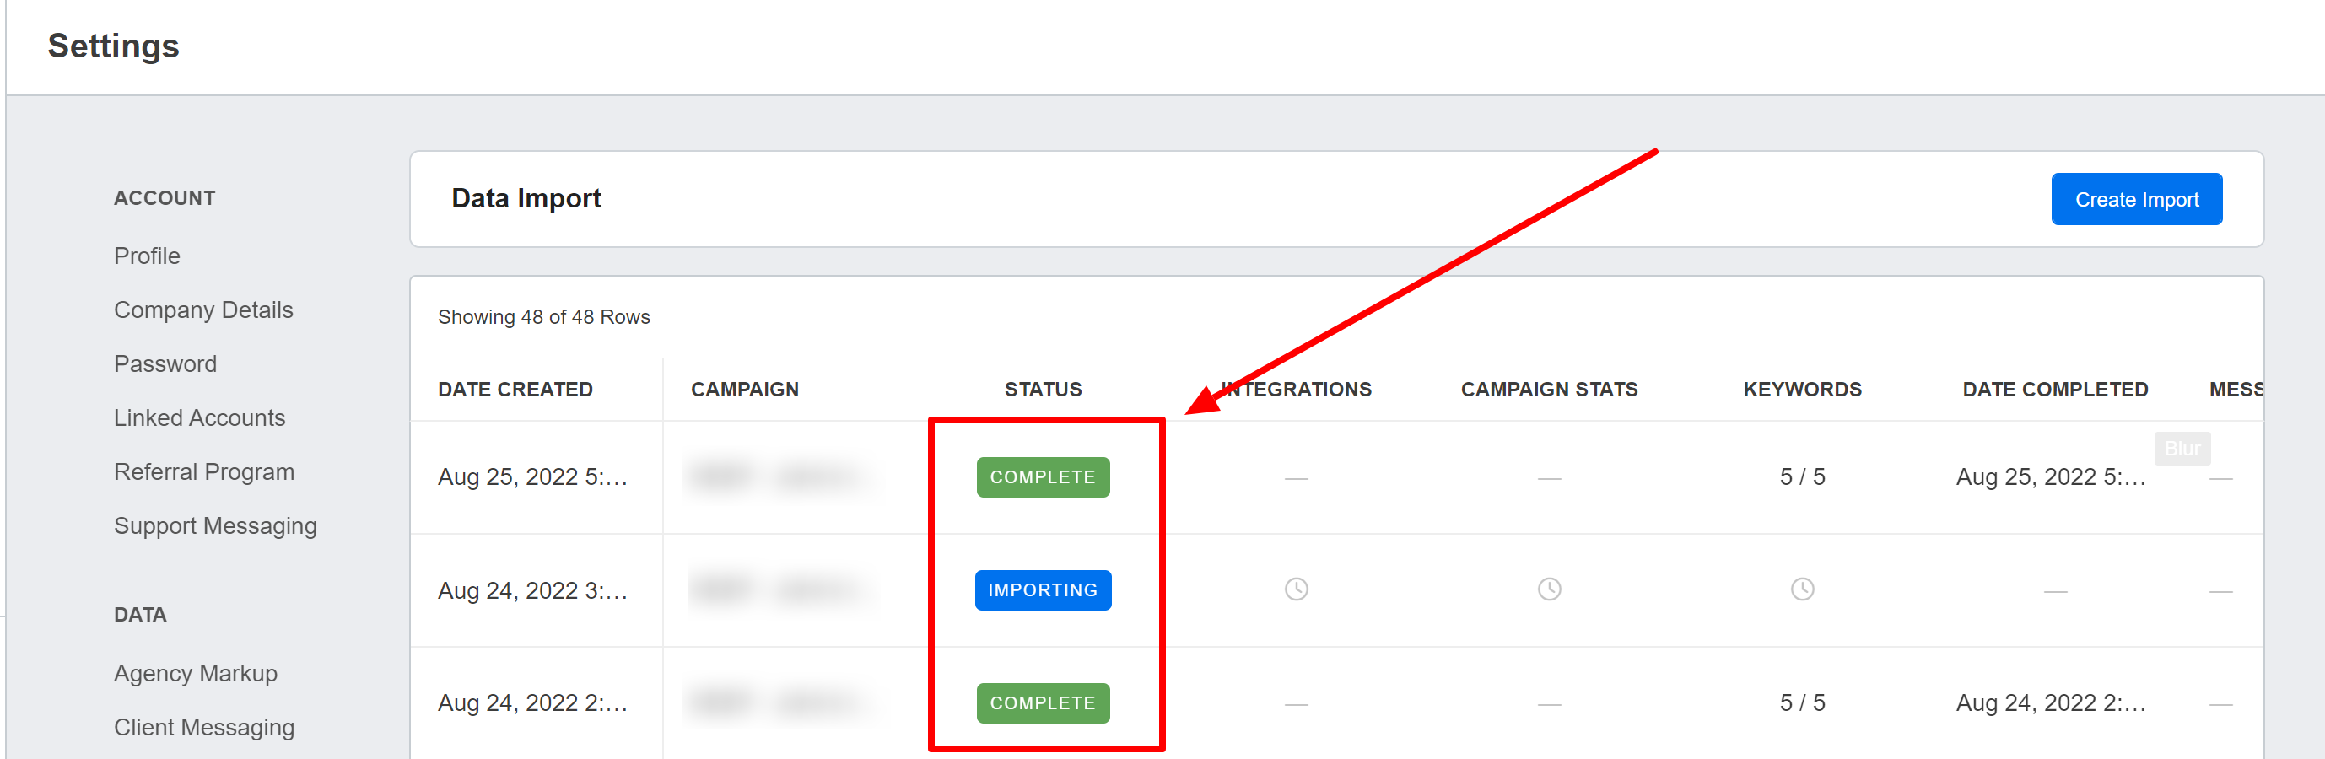
Task: Click the Campaign Stats clock icon for the importing row
Action: [x=1549, y=590]
